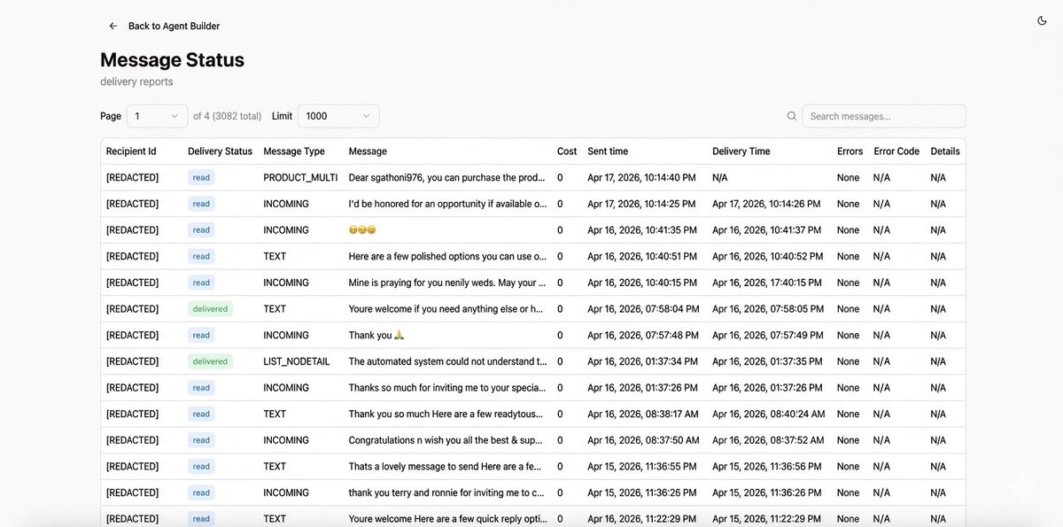
Task: Click delivered badge in LIST_NODETAIL row
Action: click(210, 361)
